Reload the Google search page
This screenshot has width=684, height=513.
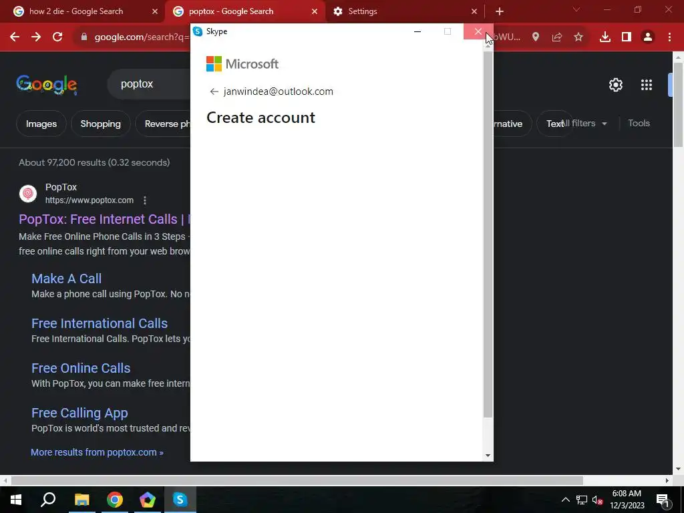[57, 37]
